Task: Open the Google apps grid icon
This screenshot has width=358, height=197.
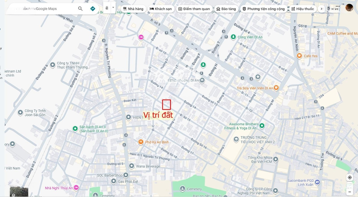Action: pos(337,8)
